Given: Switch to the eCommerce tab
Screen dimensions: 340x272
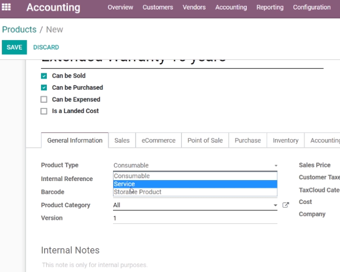Looking at the screenshot, I should point(159,141).
